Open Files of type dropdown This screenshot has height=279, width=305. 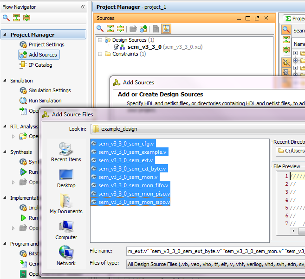[214, 264]
